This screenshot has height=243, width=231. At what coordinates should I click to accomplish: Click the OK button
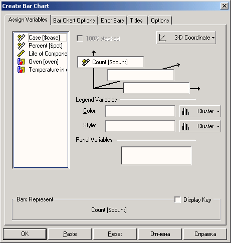(25, 234)
